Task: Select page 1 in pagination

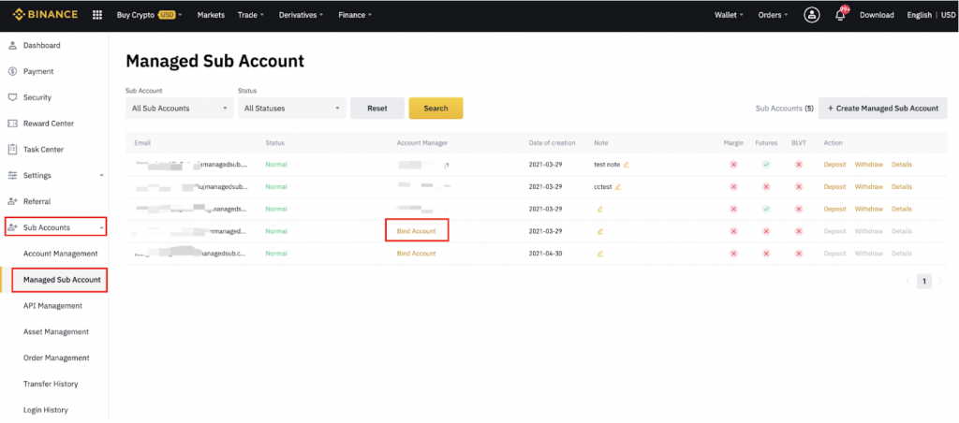Action: (x=924, y=282)
